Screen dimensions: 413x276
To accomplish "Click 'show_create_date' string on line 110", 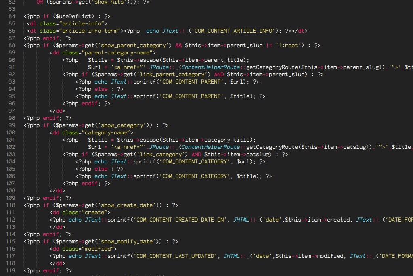I will pyautogui.click(x=127, y=205).
